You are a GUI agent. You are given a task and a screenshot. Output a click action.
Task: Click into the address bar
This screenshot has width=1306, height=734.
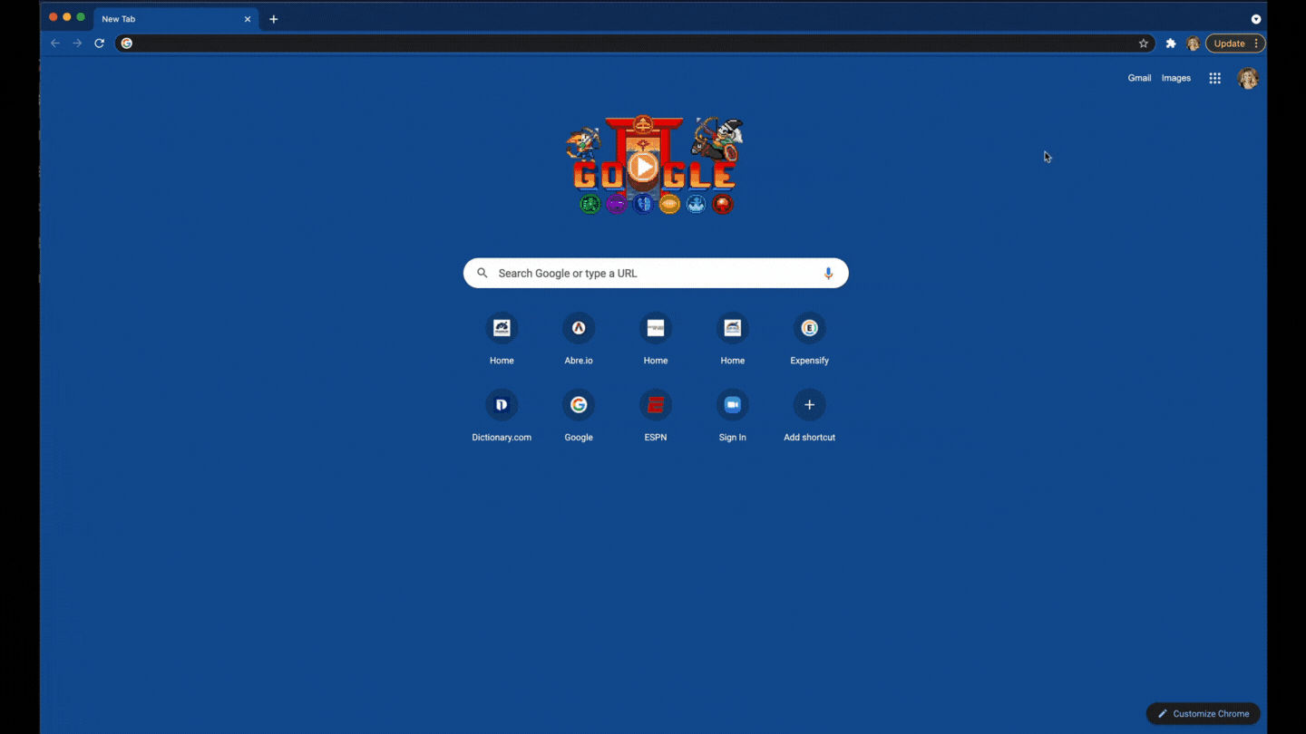(635, 43)
